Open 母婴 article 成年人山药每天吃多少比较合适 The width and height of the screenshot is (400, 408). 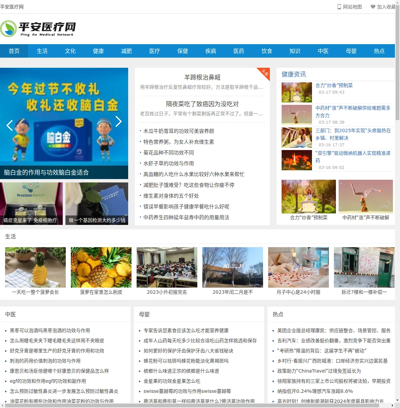click(x=200, y=341)
